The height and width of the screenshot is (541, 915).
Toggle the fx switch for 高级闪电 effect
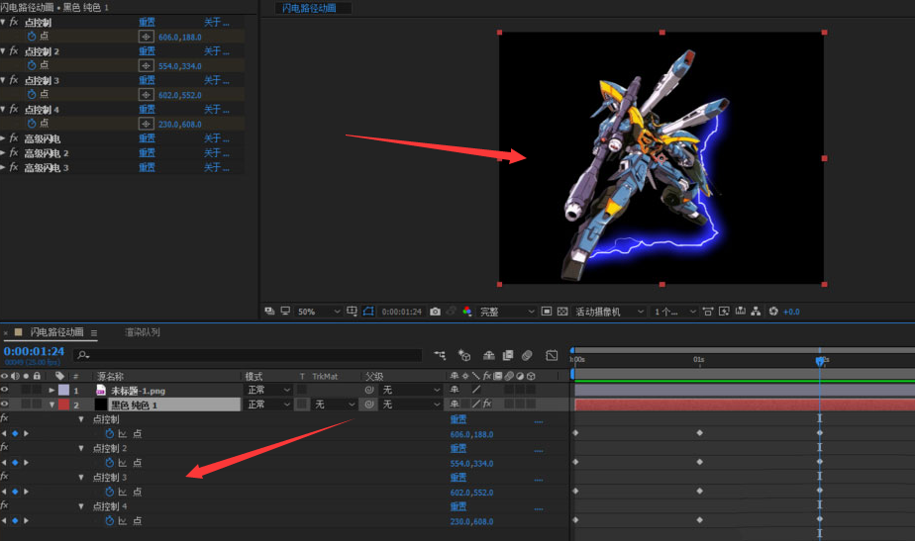click(x=14, y=138)
